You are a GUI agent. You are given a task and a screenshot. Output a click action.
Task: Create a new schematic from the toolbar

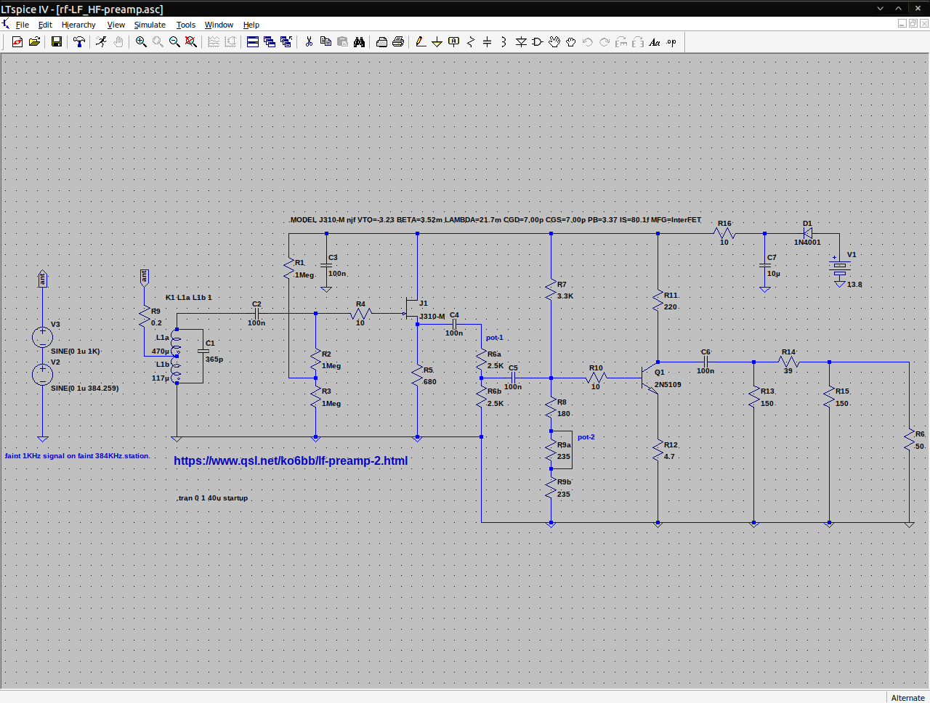pos(17,42)
